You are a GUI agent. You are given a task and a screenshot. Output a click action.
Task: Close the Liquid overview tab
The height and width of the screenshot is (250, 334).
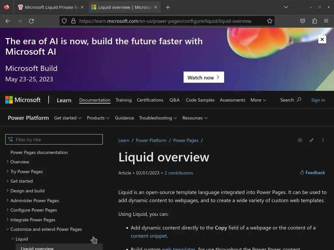pos(156,7)
